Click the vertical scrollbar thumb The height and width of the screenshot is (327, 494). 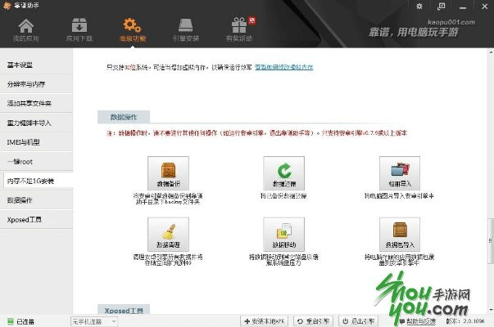coord(491,241)
